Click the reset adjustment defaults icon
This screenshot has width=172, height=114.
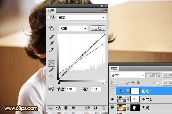pos(95,108)
